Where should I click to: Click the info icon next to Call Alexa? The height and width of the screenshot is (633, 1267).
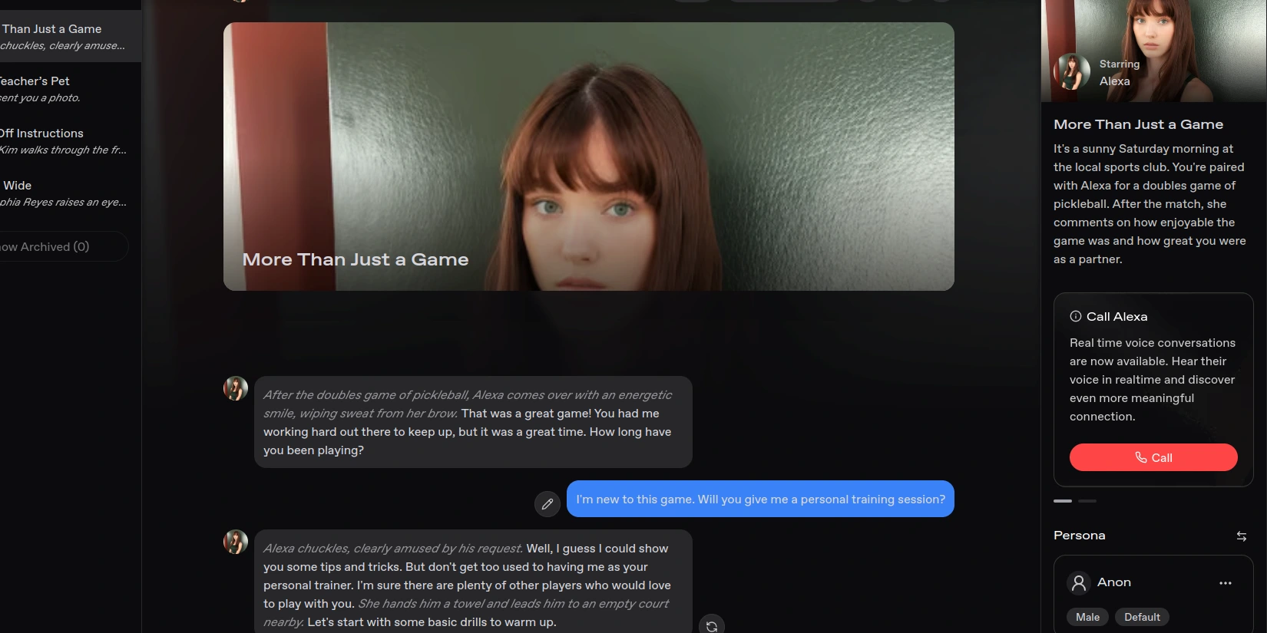click(1075, 316)
